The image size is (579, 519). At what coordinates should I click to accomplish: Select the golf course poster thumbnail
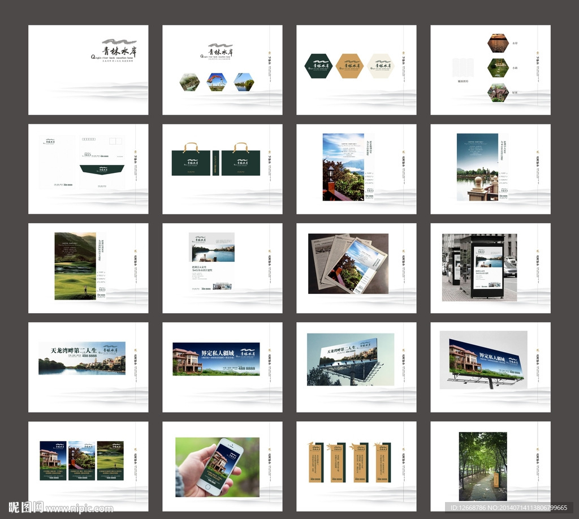tap(75, 266)
